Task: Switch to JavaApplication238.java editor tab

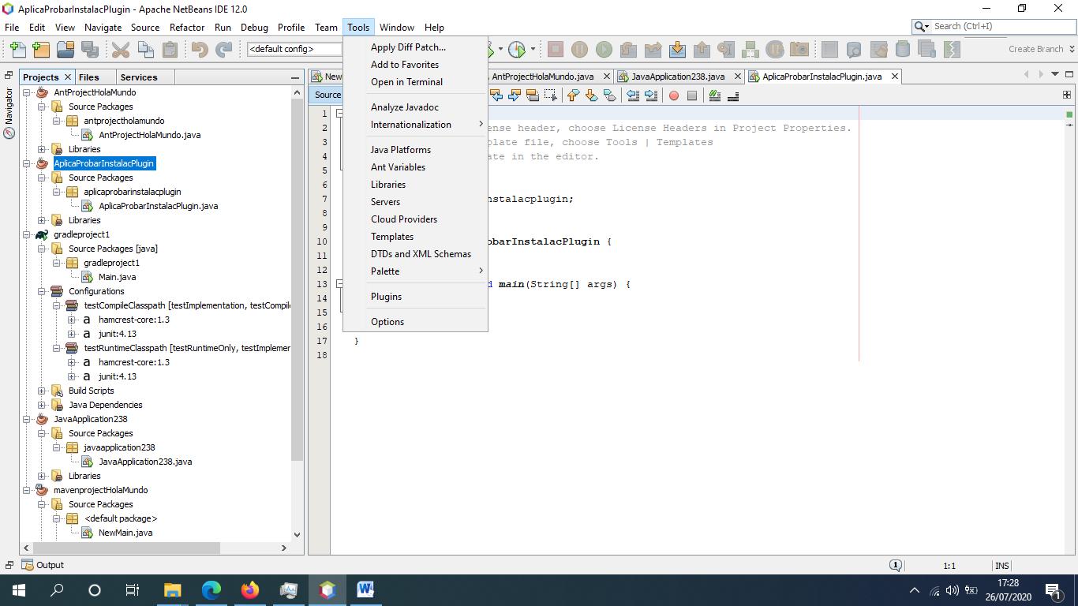Action: click(677, 77)
